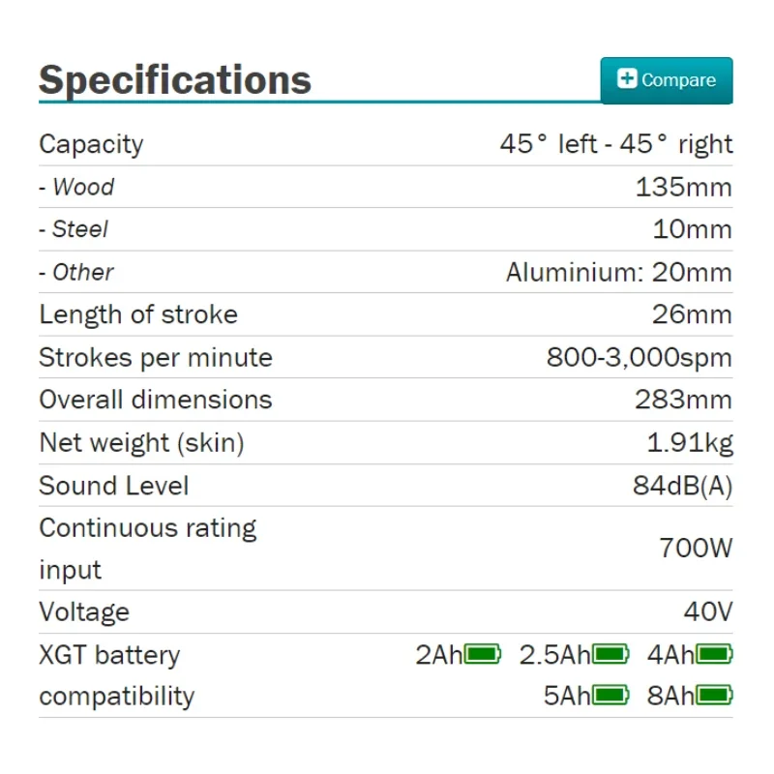Screen dimensions: 774x774
Task: Select the 800-3,000spm value
Action: pos(640,357)
